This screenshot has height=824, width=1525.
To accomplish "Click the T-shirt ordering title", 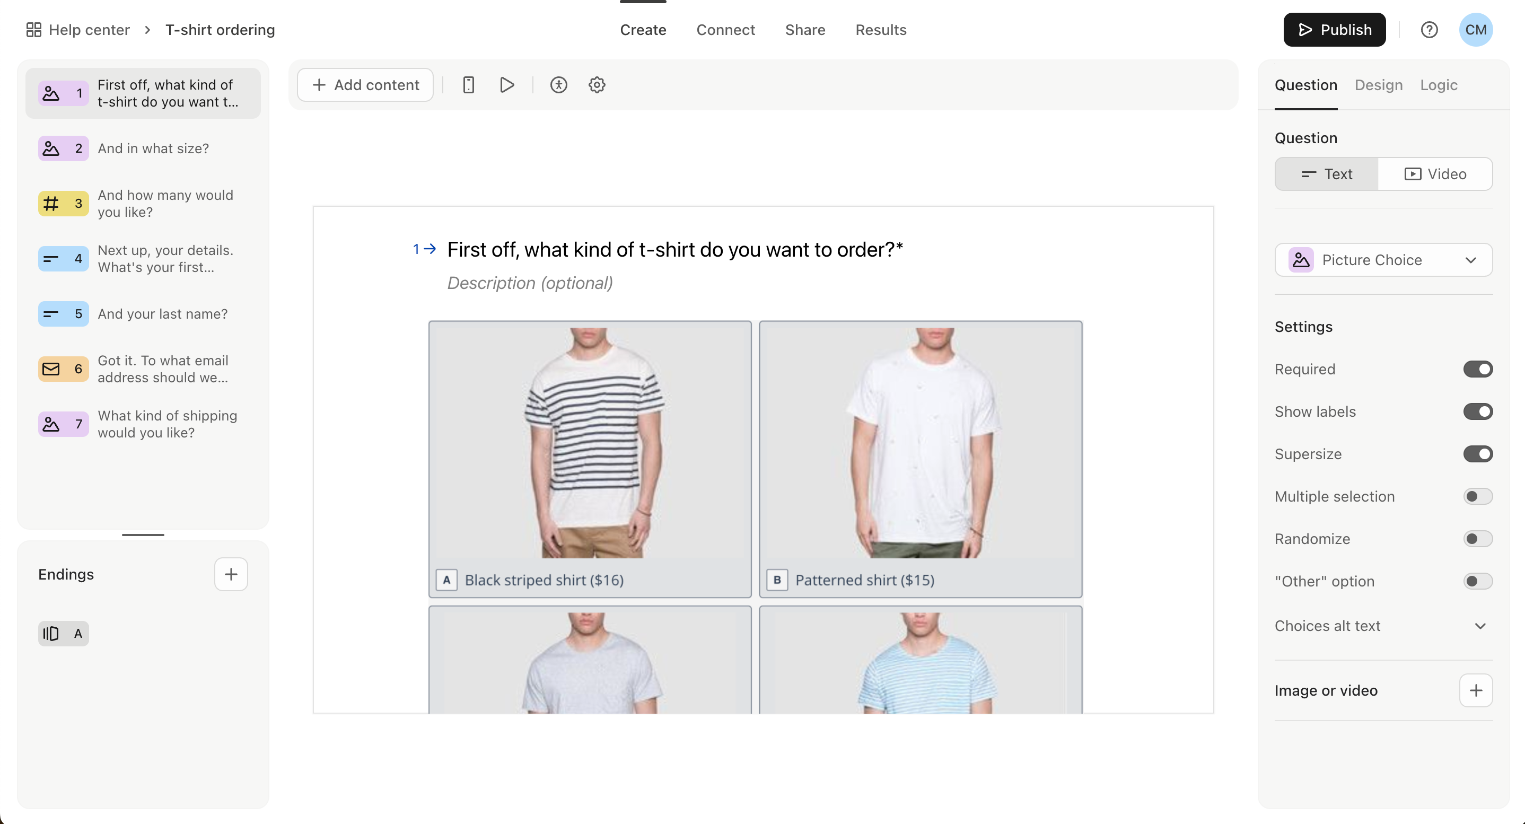I will [220, 30].
